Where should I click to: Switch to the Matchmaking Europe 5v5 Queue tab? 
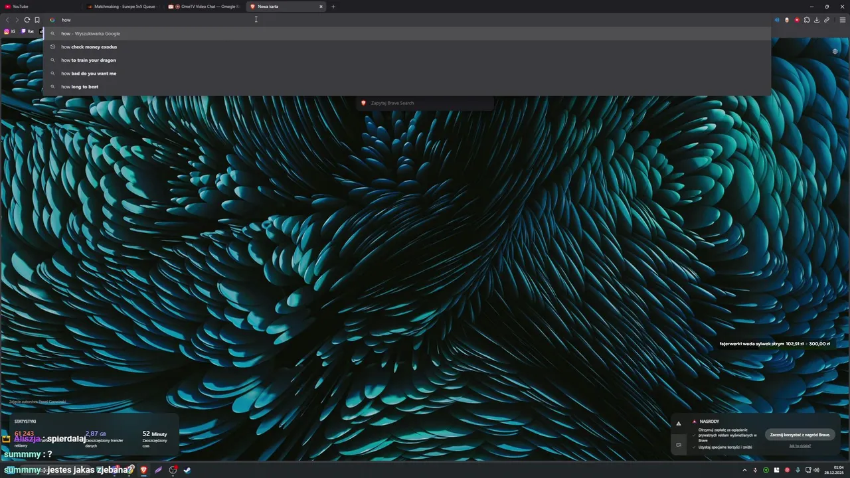pyautogui.click(x=123, y=7)
